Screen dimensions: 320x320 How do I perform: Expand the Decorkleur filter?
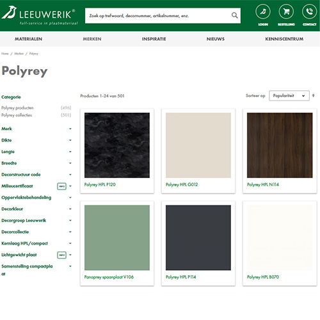click(x=36, y=209)
